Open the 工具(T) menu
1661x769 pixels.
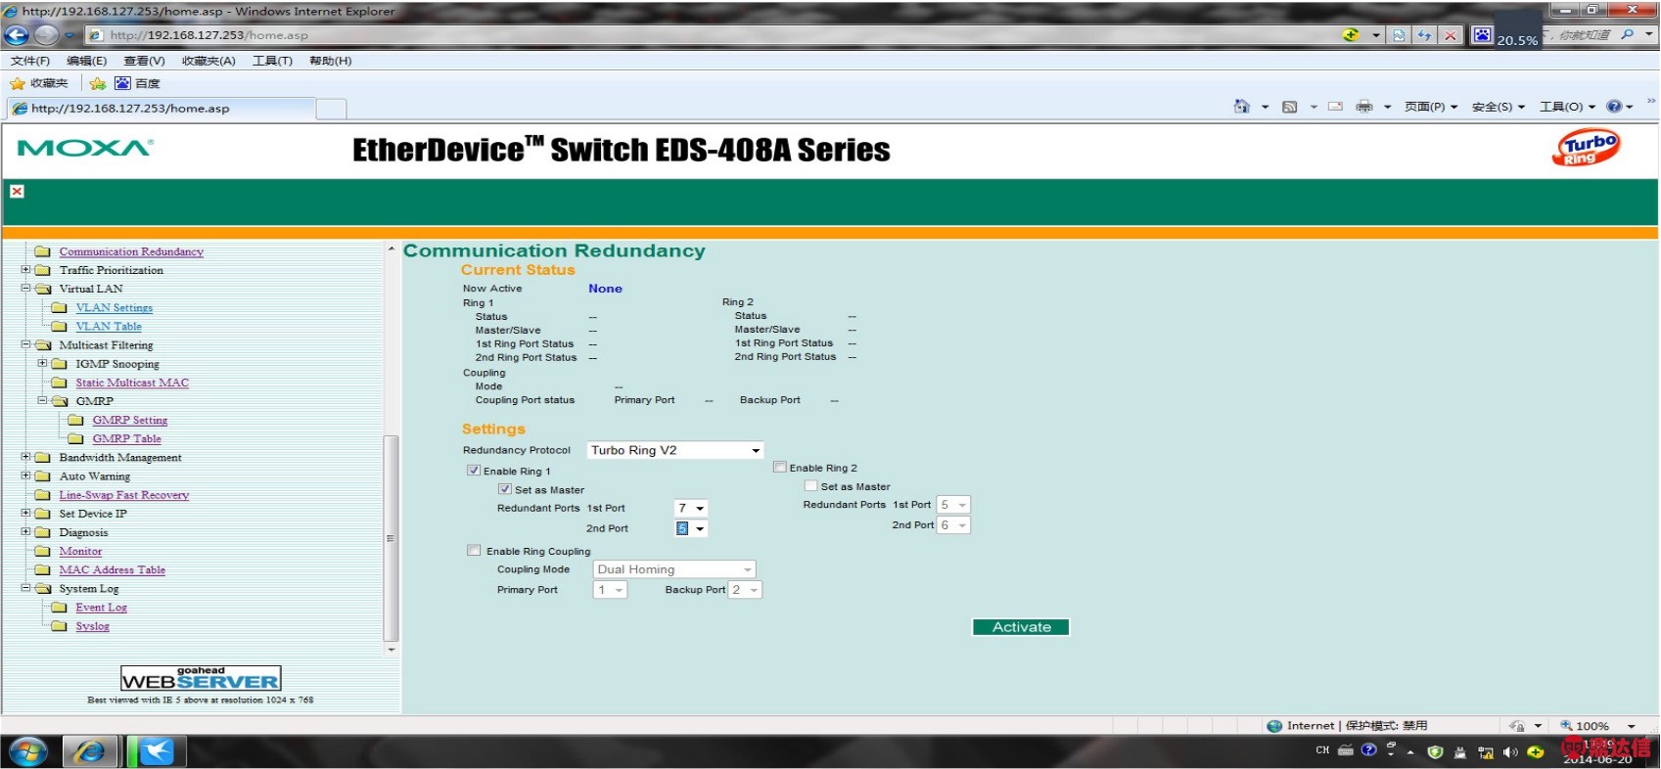pos(272,61)
